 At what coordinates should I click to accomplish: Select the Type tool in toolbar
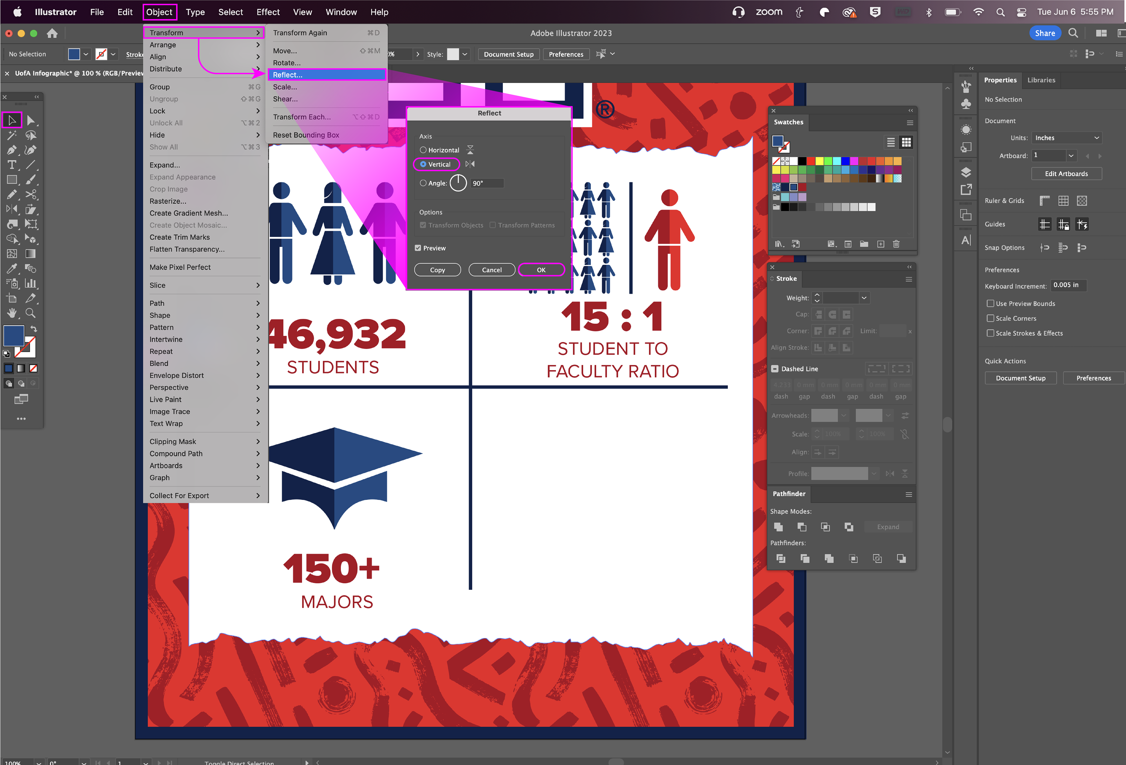point(12,165)
